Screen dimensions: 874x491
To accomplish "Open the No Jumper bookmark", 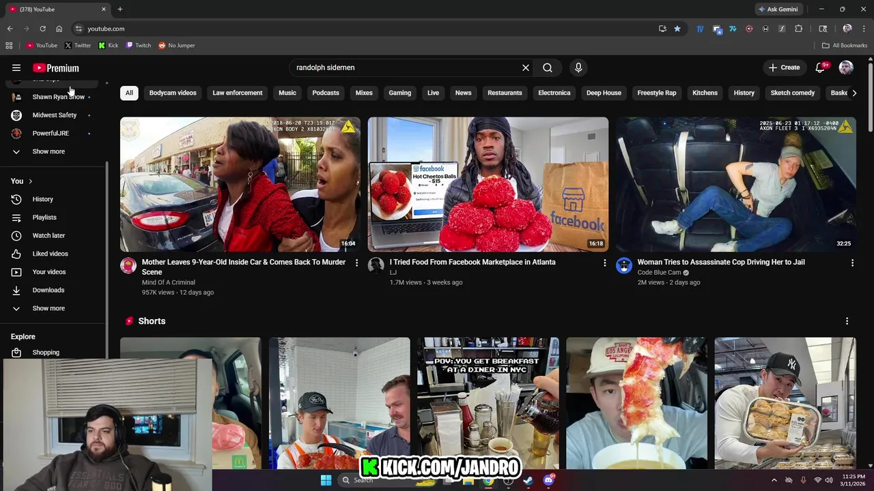I will click(x=177, y=46).
